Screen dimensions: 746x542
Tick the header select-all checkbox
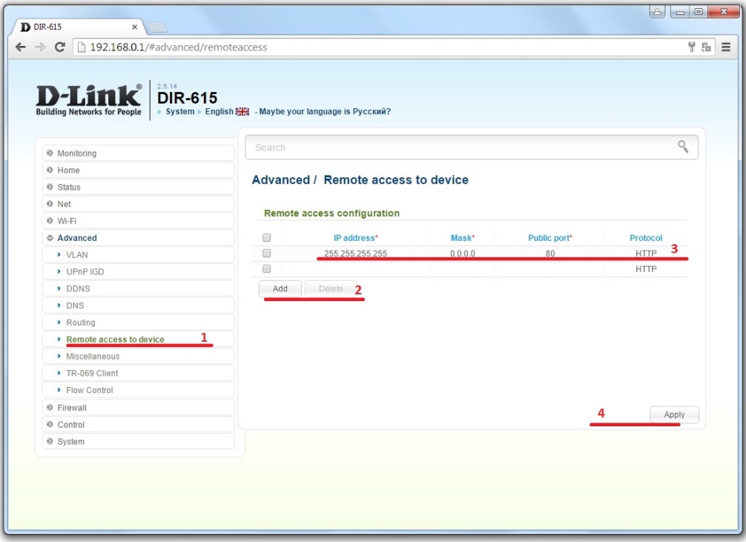[x=266, y=237]
